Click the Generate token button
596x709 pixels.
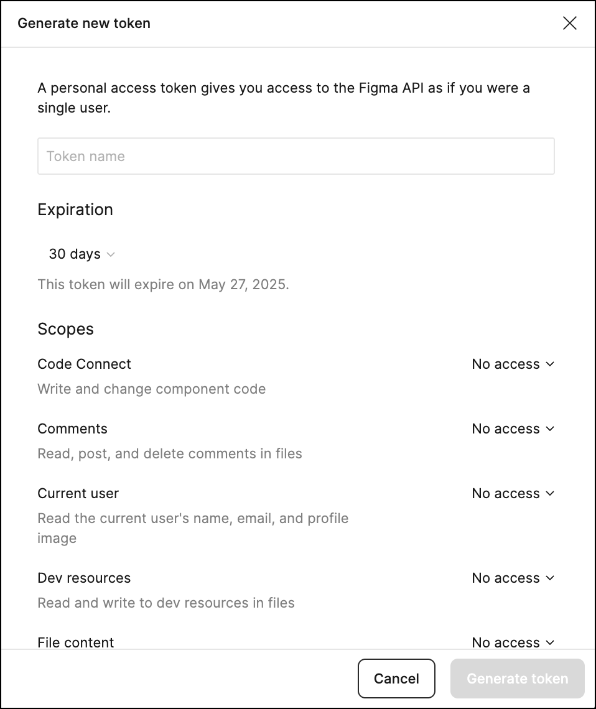pyautogui.click(x=517, y=679)
